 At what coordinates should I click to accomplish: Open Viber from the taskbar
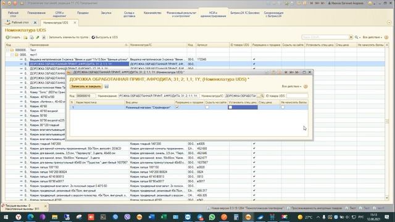127,217
